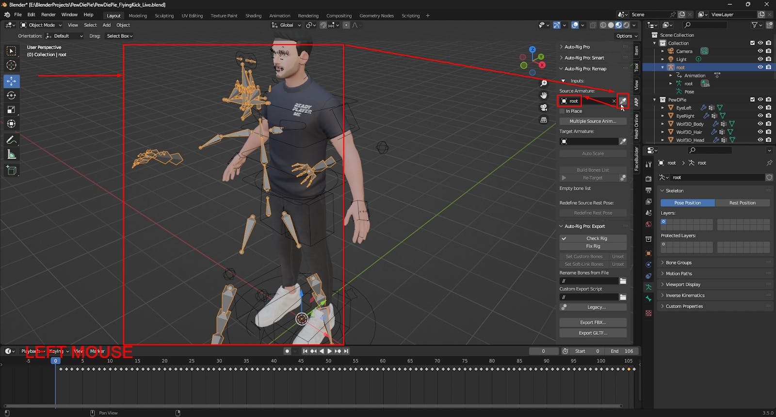Uncheck the PewDPie collection checkbox
The image size is (776, 417).
point(752,100)
